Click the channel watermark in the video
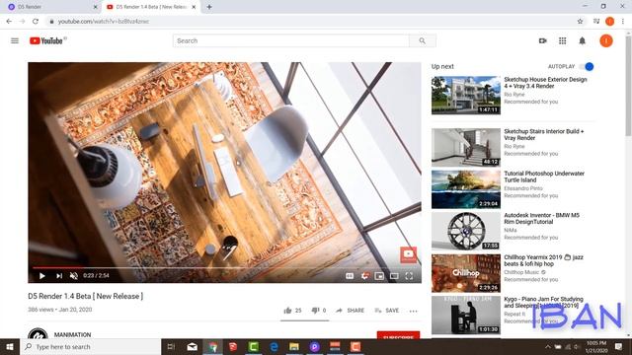 coord(408,254)
